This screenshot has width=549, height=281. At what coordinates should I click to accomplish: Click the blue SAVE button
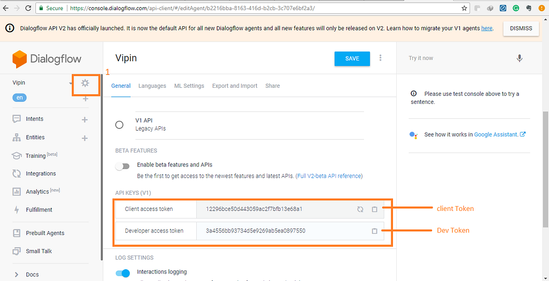352,58
